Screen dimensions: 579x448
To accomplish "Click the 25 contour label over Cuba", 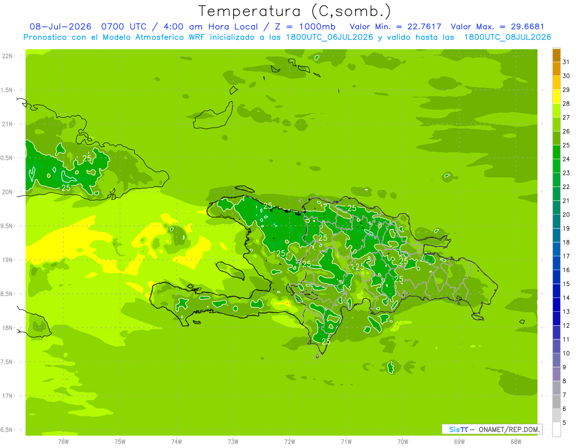I will 87,158.
